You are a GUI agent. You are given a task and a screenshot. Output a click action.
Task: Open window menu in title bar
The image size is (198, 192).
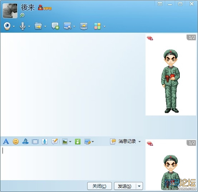[x=160, y=4]
